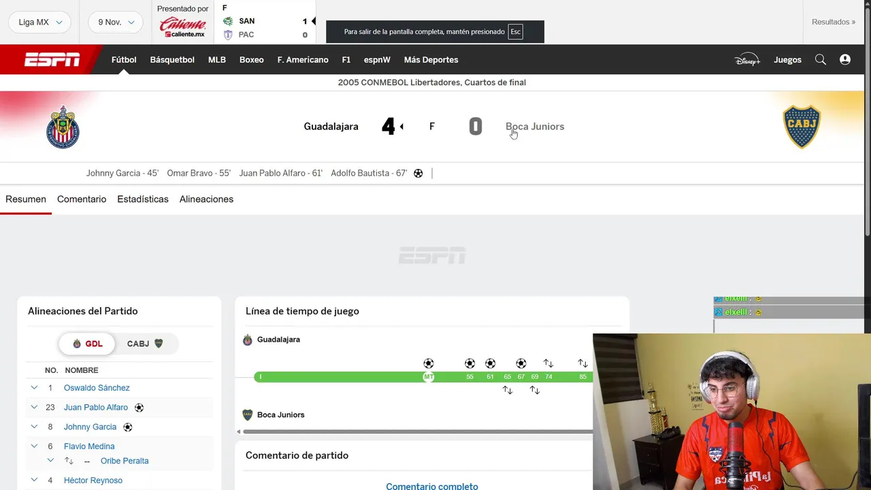Click the Guadalajara crest in the timeline
Image resolution: width=871 pixels, height=490 pixels.
coord(248,340)
